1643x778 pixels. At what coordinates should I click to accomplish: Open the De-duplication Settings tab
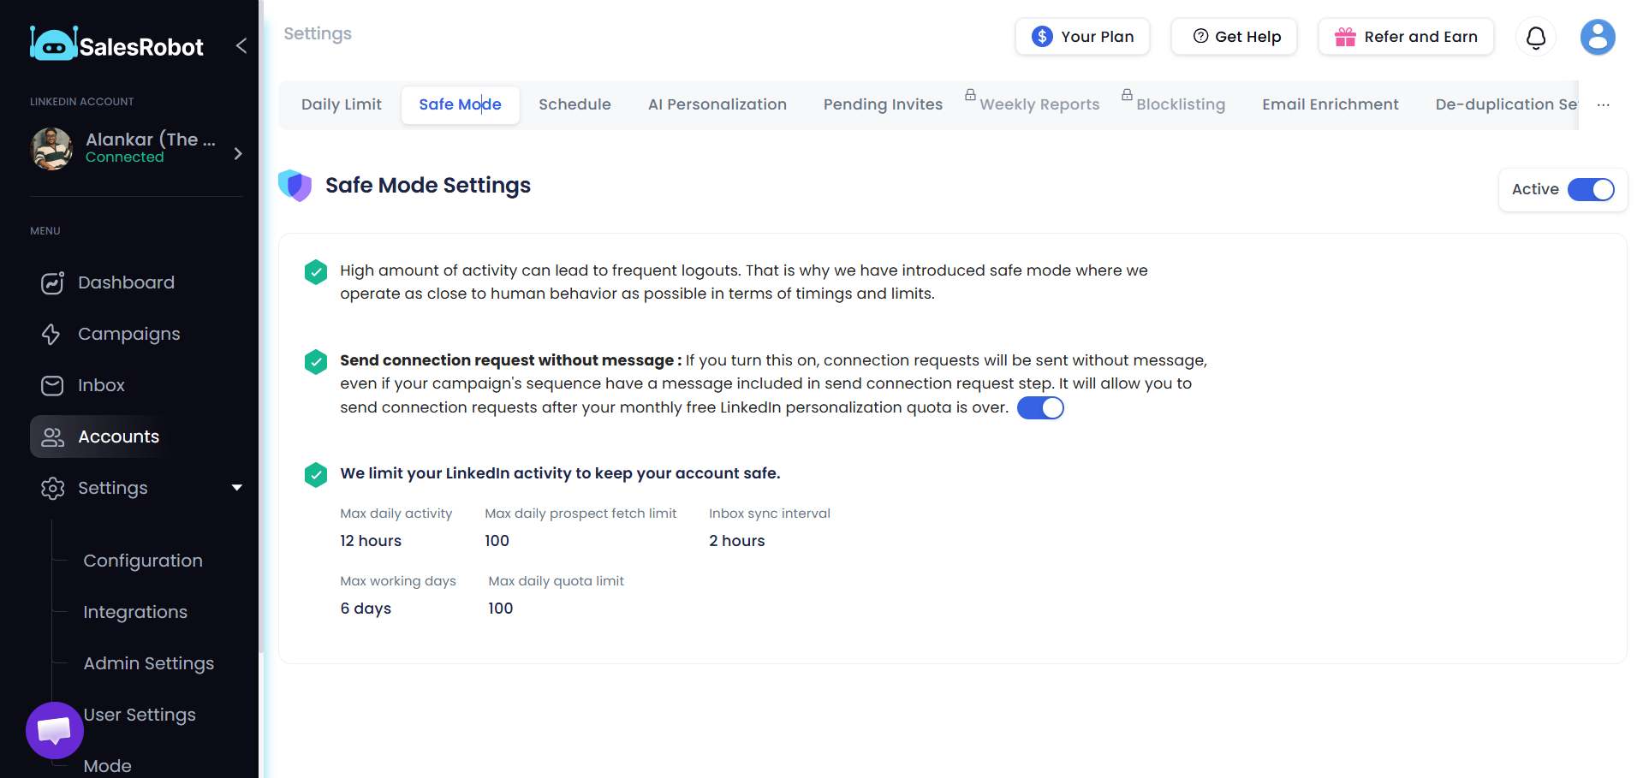[x=1506, y=104]
